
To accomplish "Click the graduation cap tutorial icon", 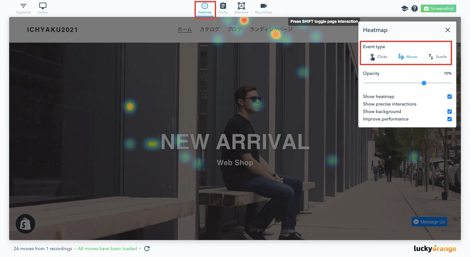I will click(404, 9).
